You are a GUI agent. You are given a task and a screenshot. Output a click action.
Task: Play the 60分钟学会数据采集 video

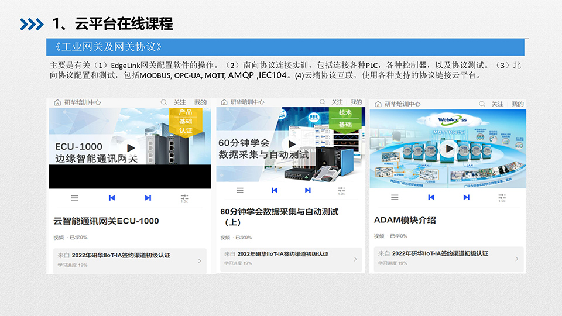[288, 145]
